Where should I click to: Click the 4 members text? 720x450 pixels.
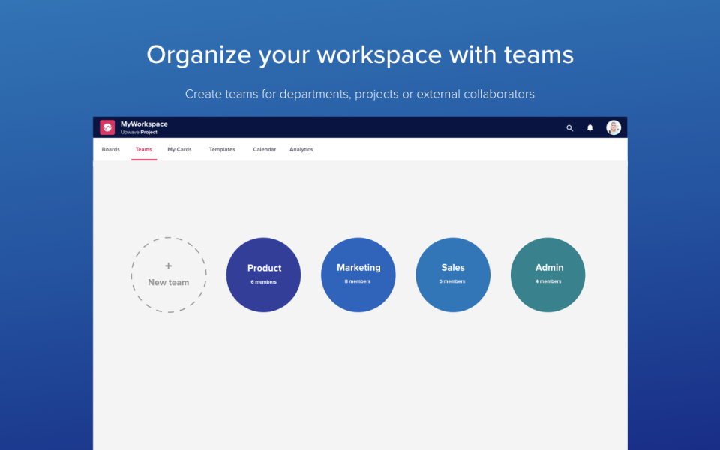click(x=548, y=281)
